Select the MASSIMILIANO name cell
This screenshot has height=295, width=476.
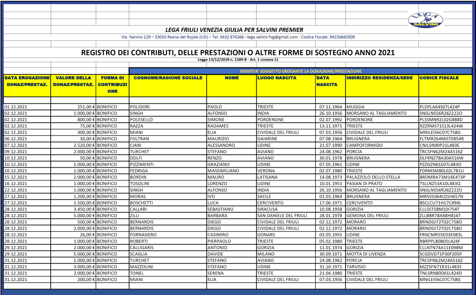pyautogui.click(x=224, y=171)
